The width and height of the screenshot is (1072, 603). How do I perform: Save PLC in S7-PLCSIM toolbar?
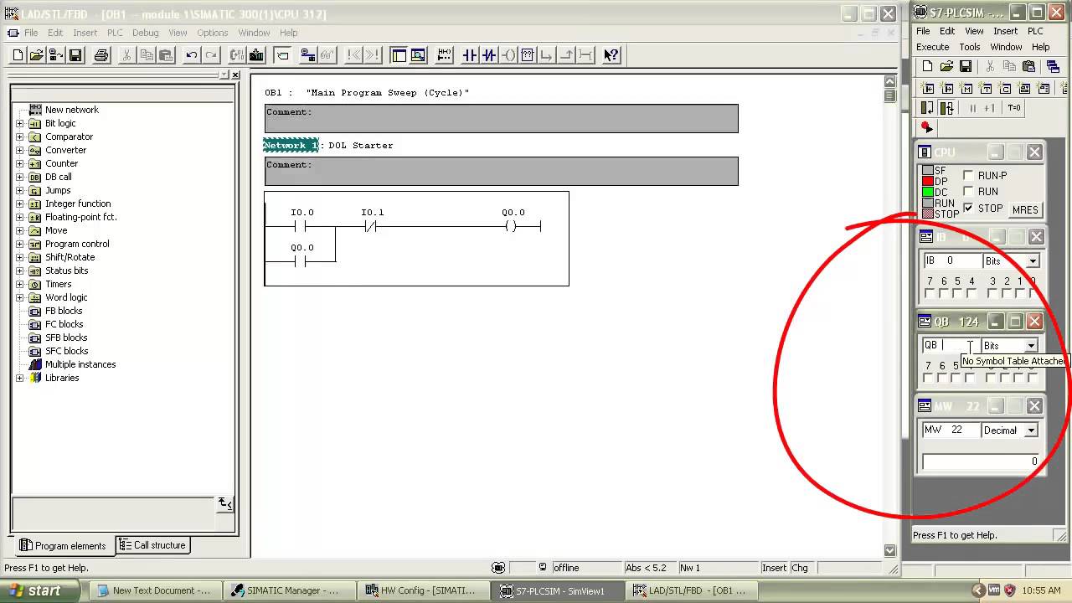(x=966, y=67)
